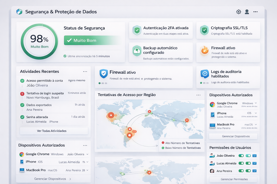Click the mail icon for João Oliveira
This screenshot has height=184, width=277.
[255, 156]
